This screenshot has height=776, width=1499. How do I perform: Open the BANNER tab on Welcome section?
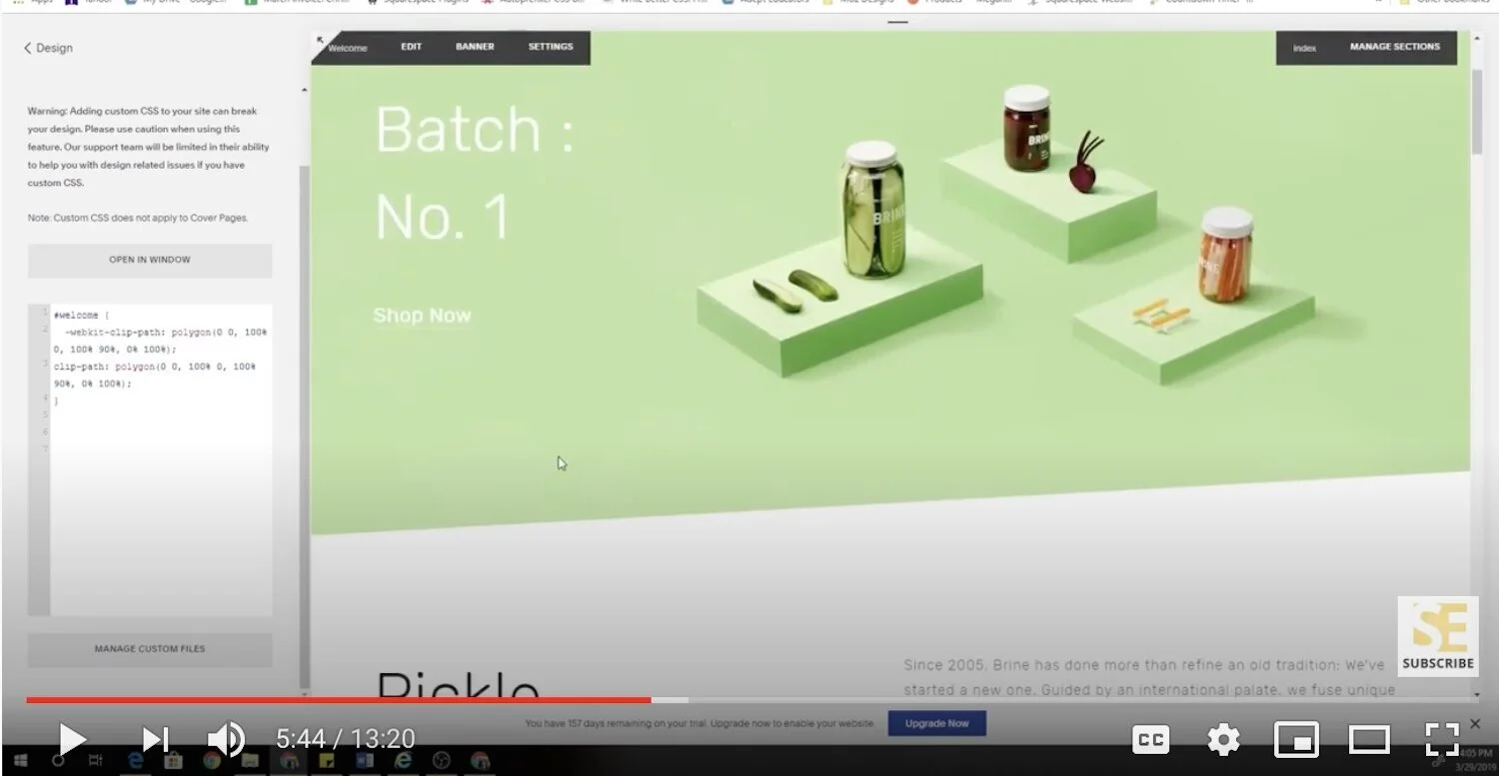[475, 47]
